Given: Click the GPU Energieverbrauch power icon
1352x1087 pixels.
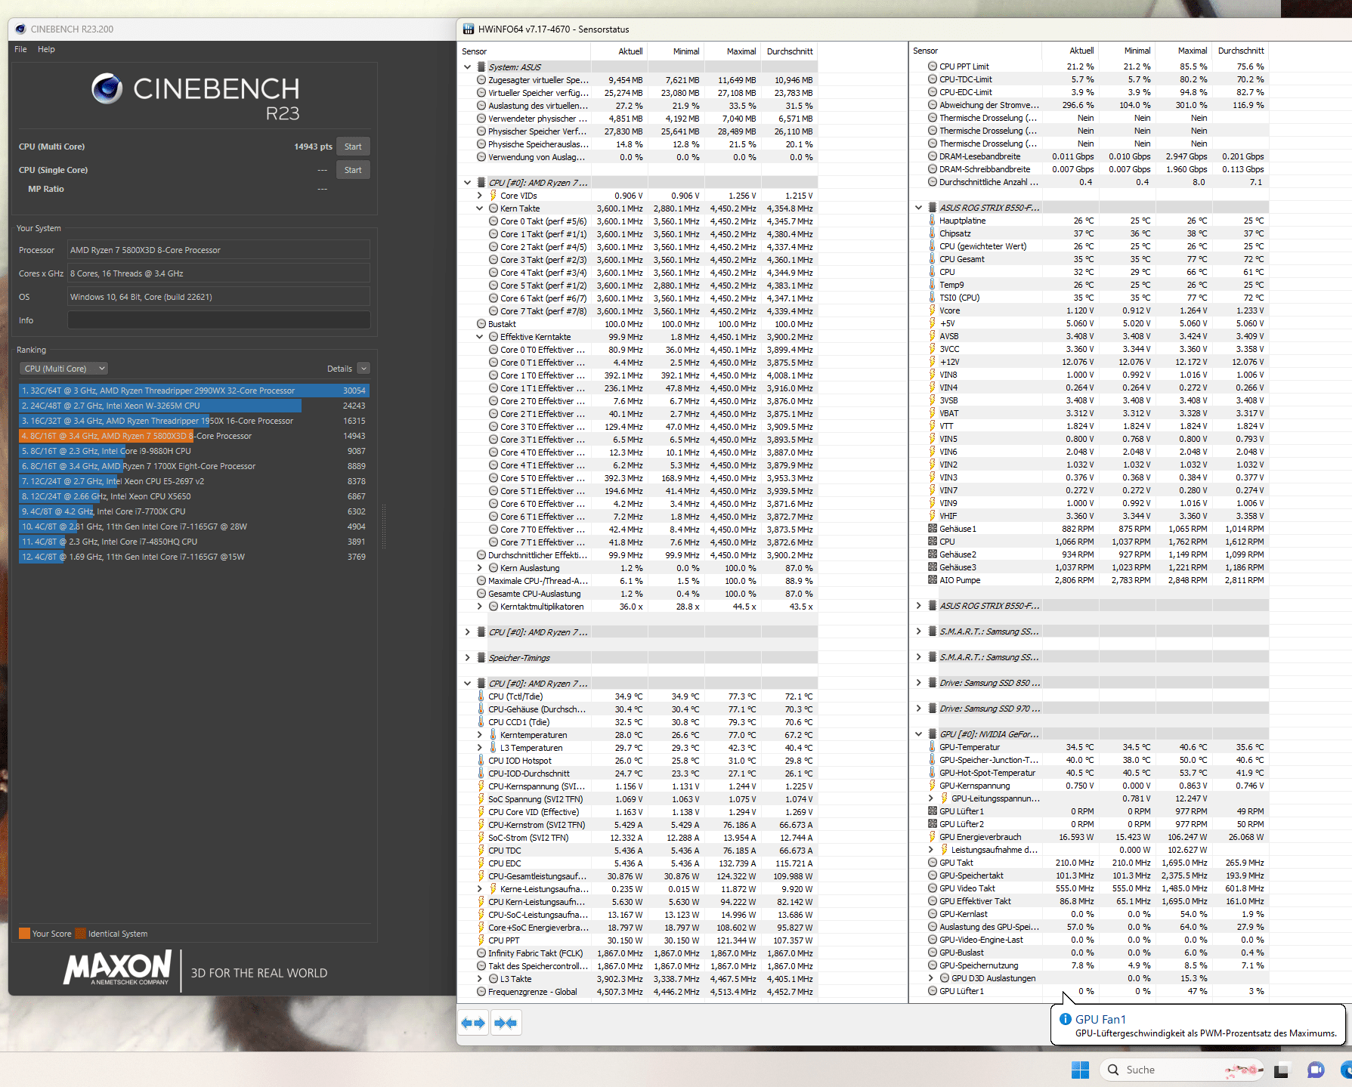Looking at the screenshot, I should click(x=933, y=837).
